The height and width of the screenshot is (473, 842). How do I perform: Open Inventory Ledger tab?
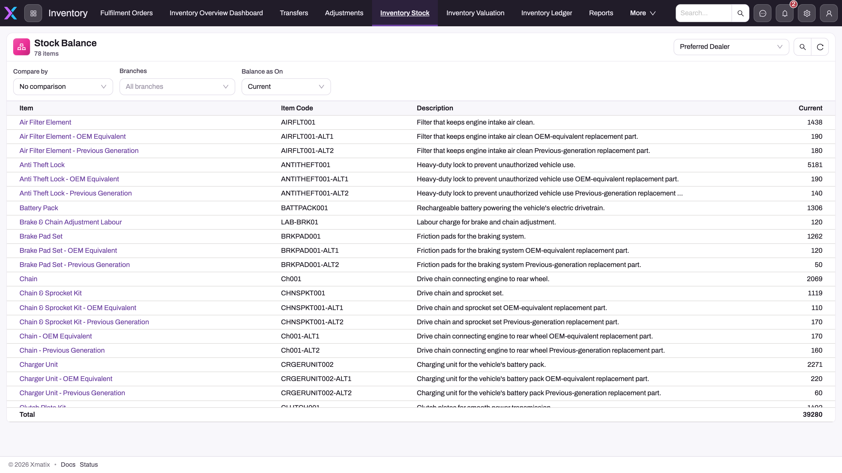547,13
